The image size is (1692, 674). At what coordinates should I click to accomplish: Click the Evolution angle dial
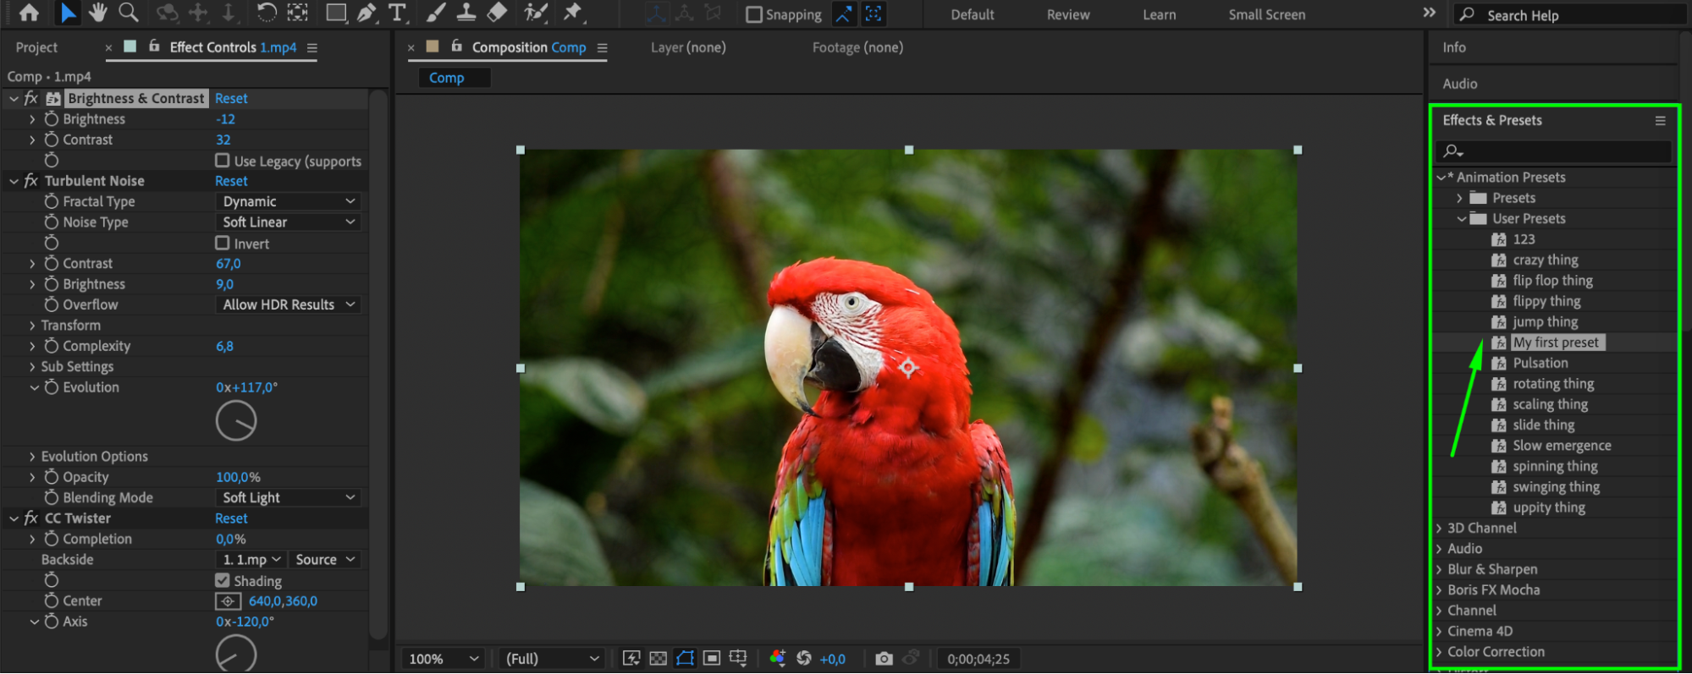pos(236,421)
